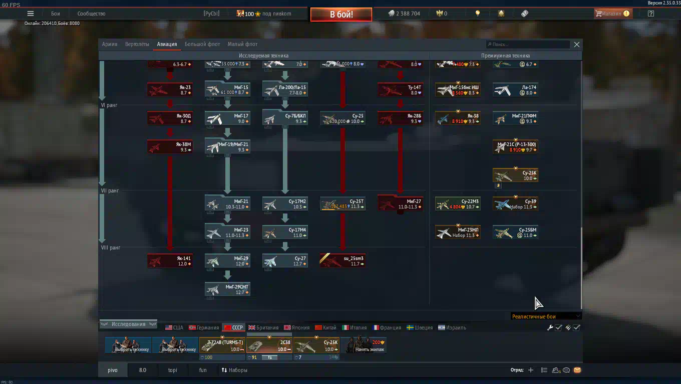Collapse the Исследования panel expander

coord(128,324)
